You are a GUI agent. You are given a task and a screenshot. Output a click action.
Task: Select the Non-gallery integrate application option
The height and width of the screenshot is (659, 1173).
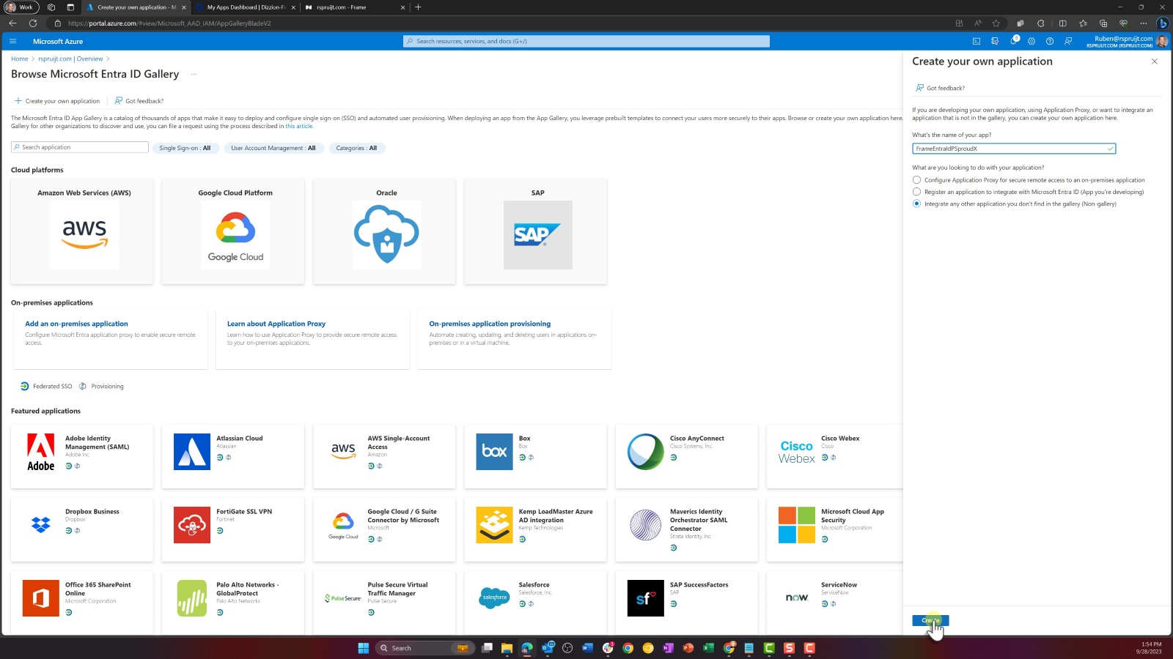pos(916,204)
